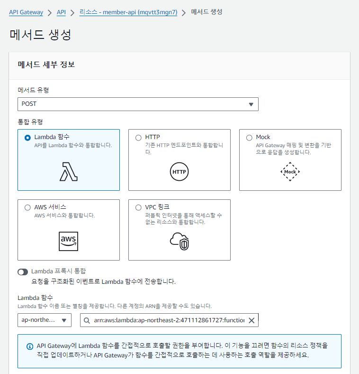
Task: Clear the Lambda function ARN field
Action: coord(251,320)
